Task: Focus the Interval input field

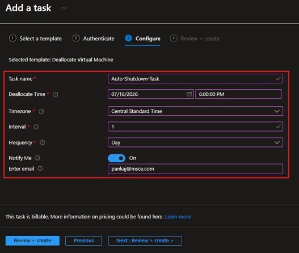Action: [x=195, y=126]
